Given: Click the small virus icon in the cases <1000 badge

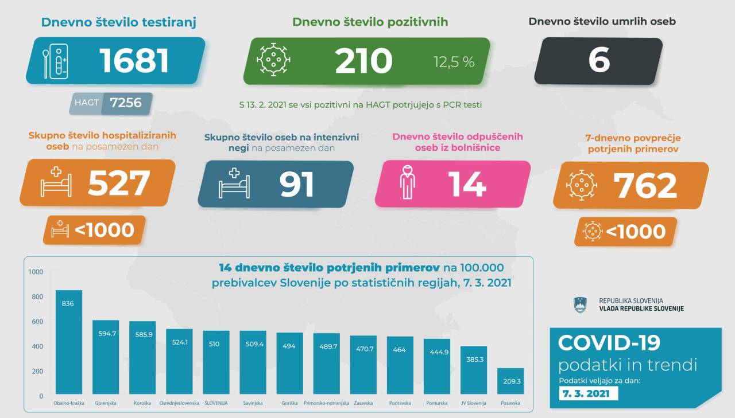Looking at the screenshot, I should point(592,231).
